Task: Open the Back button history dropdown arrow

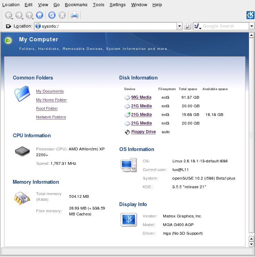Action: tap(12, 19)
